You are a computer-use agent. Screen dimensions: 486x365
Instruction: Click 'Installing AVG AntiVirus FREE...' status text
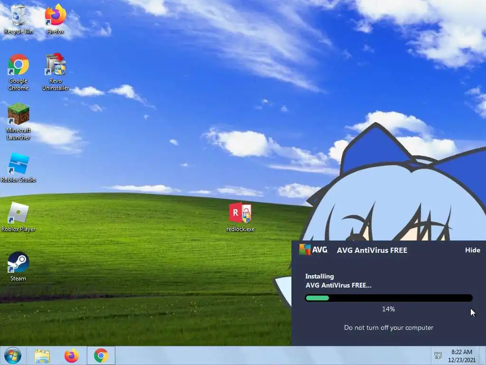[338, 280]
